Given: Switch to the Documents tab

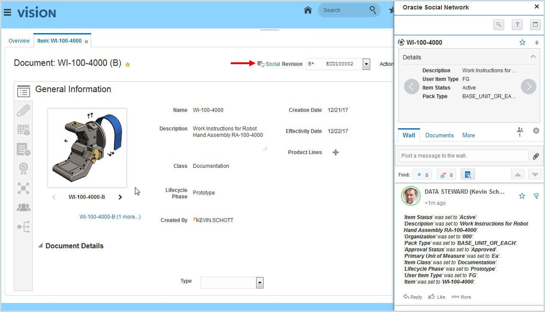Looking at the screenshot, I should [x=439, y=135].
